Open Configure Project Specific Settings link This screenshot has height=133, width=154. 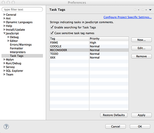[128, 17]
